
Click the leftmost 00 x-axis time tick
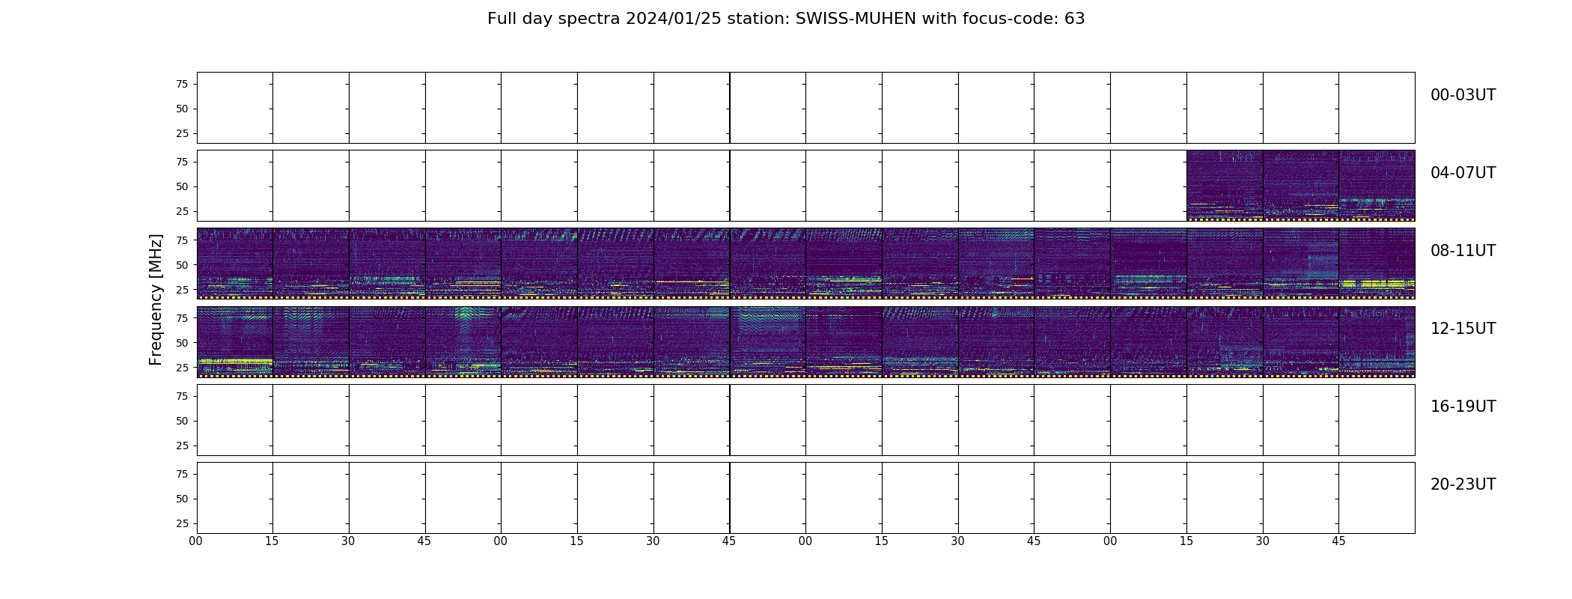[196, 541]
